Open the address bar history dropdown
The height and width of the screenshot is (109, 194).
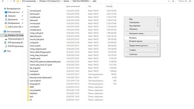tap(169, 1)
